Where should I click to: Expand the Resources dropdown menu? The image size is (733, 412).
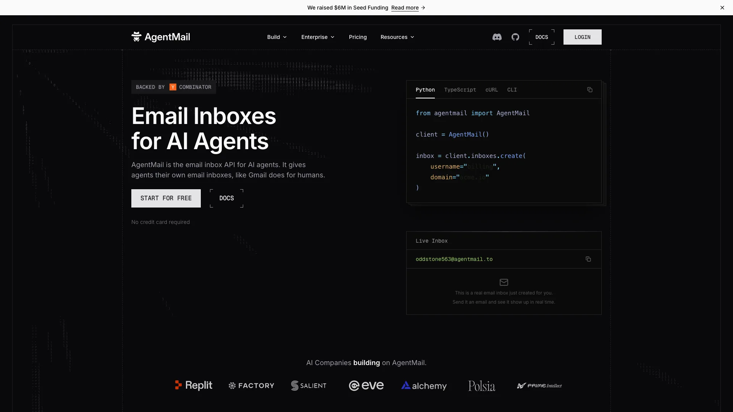397,37
